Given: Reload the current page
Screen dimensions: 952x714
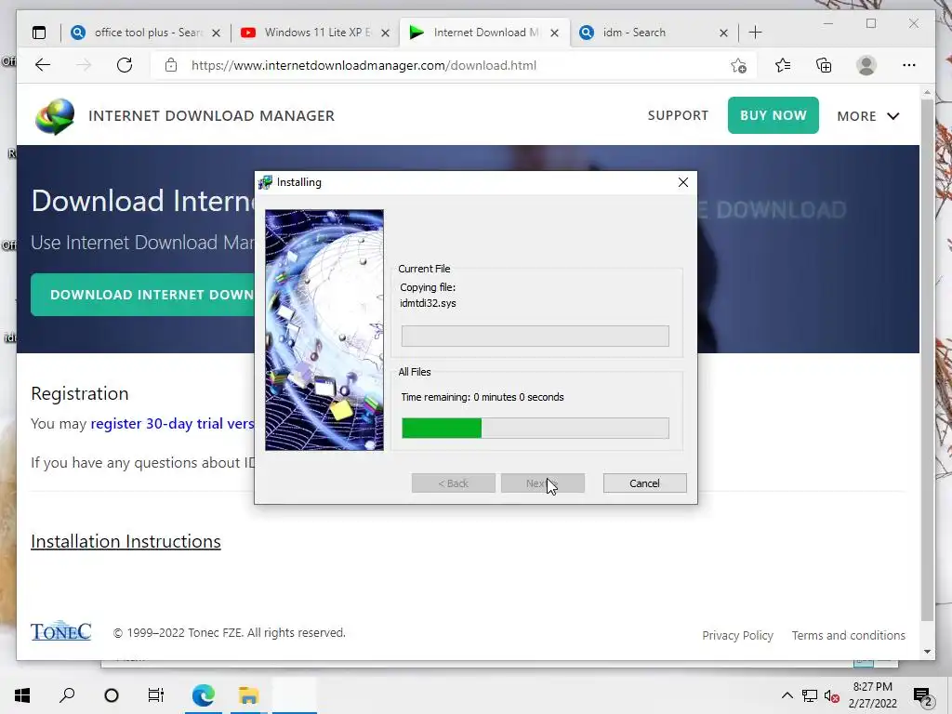Looking at the screenshot, I should (x=125, y=65).
